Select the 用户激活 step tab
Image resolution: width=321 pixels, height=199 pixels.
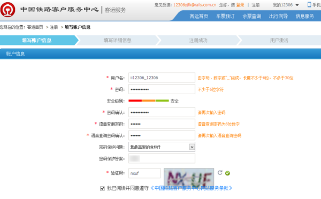[279, 40]
